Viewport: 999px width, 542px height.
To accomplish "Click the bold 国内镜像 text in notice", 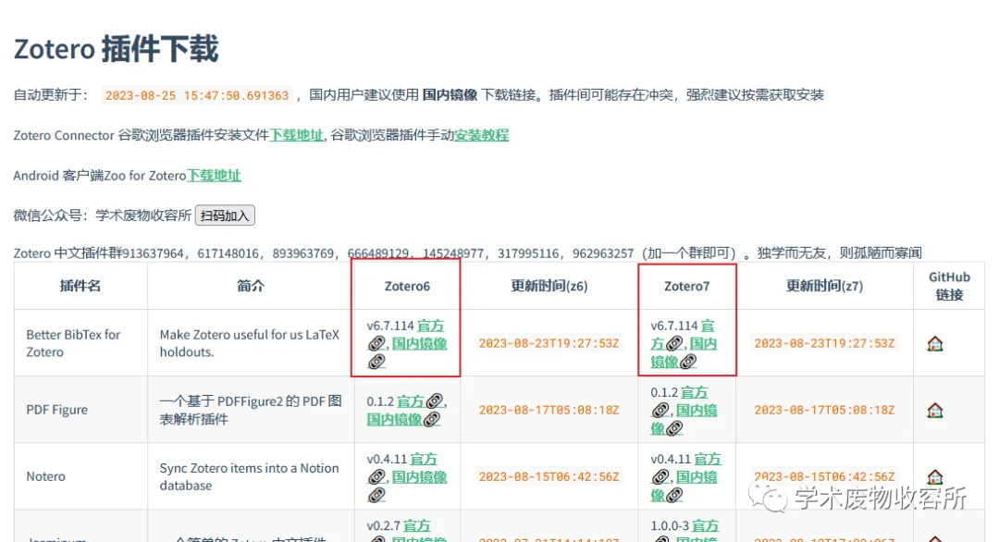I will [x=450, y=95].
